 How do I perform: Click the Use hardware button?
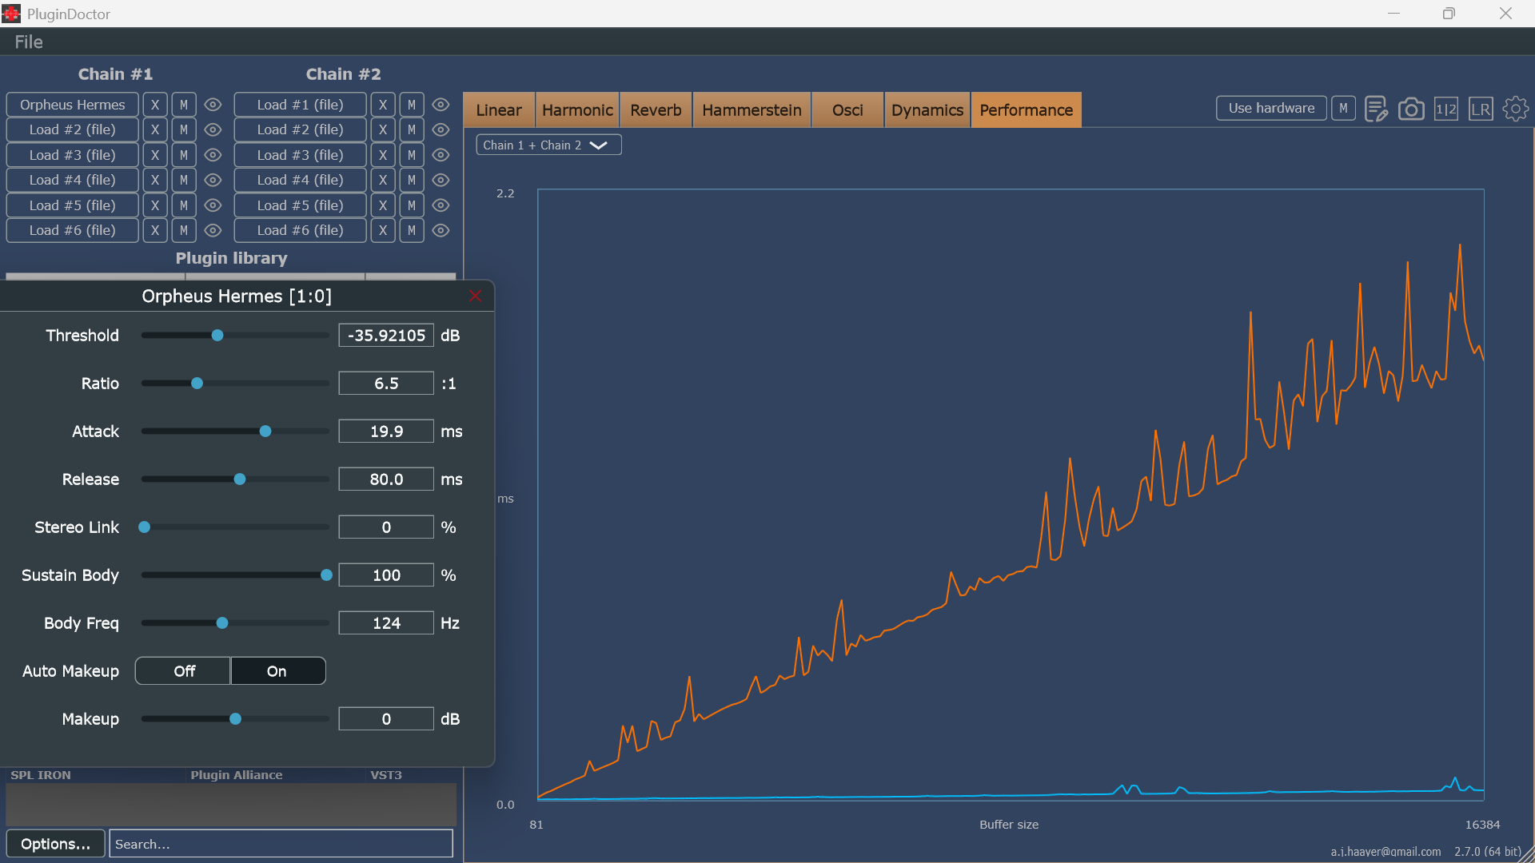pyautogui.click(x=1271, y=108)
